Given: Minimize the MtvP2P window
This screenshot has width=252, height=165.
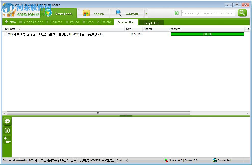Looking at the screenshot, I should pos(229,5).
